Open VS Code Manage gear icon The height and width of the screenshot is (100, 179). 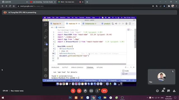coord(46,76)
